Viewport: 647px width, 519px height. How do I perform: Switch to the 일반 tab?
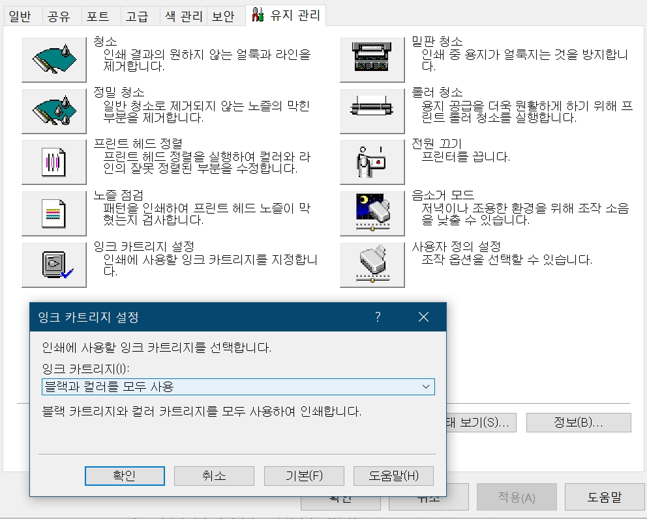click(20, 16)
